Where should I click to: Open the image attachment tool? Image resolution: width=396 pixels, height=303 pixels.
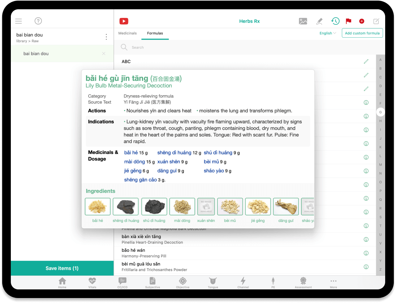303,21
